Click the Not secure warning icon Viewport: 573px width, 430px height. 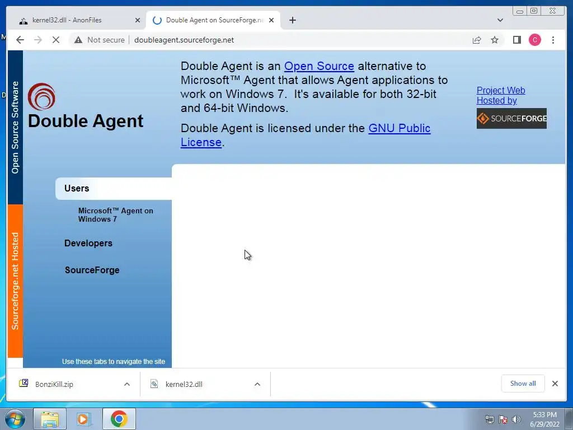pos(78,40)
